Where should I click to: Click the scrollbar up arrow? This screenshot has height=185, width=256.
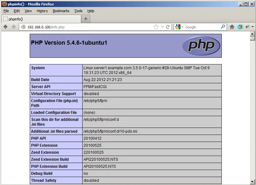252,34
